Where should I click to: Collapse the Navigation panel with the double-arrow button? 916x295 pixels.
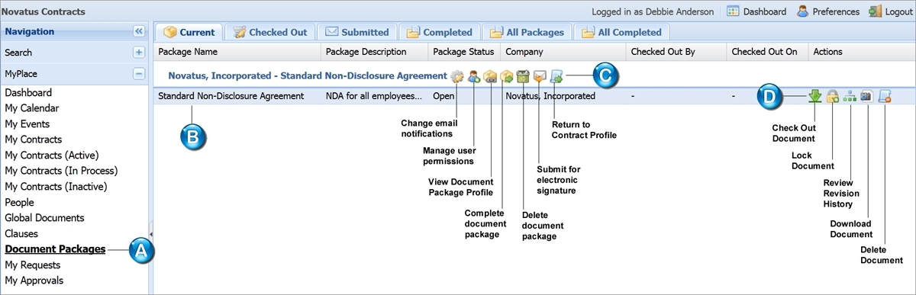click(x=139, y=31)
